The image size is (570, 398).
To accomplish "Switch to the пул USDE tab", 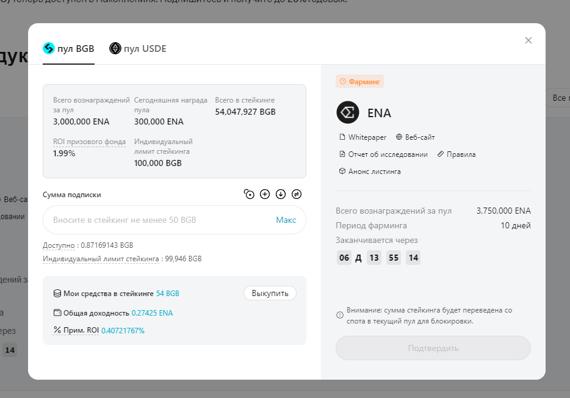I will [x=138, y=49].
